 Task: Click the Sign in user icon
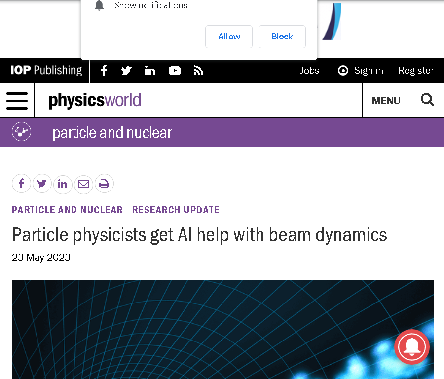[343, 70]
